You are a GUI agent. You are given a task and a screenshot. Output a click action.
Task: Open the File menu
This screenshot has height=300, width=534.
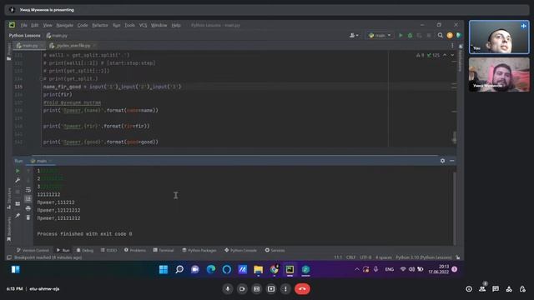tap(23, 25)
